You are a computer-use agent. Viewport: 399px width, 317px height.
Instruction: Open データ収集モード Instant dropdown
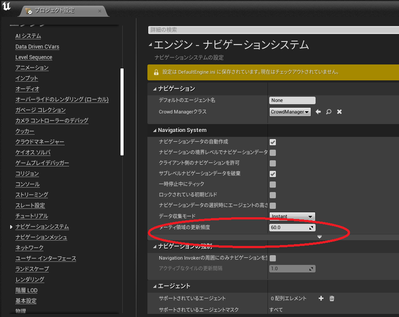click(292, 216)
